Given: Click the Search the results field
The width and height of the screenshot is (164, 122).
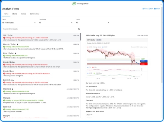Looking at the screenshot, I should click(x=40, y=29).
